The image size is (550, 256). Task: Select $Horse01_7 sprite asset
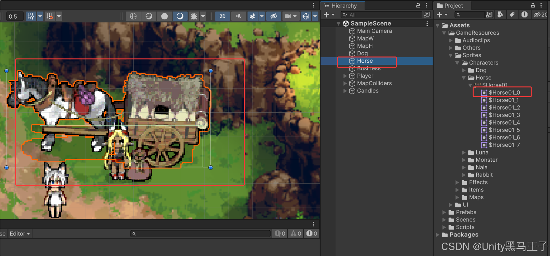(504, 145)
